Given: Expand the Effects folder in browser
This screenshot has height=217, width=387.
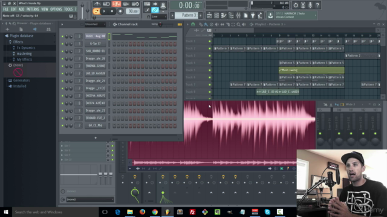Looking at the screenshot, I should tap(18, 42).
